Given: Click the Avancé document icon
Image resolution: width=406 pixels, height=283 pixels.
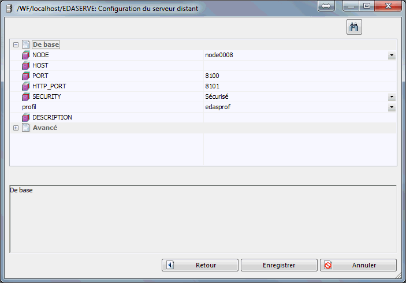Looking at the screenshot, I should click(x=25, y=128).
